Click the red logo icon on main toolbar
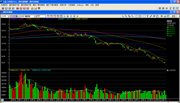Screen dimensions: 180x103 (39, 8)
